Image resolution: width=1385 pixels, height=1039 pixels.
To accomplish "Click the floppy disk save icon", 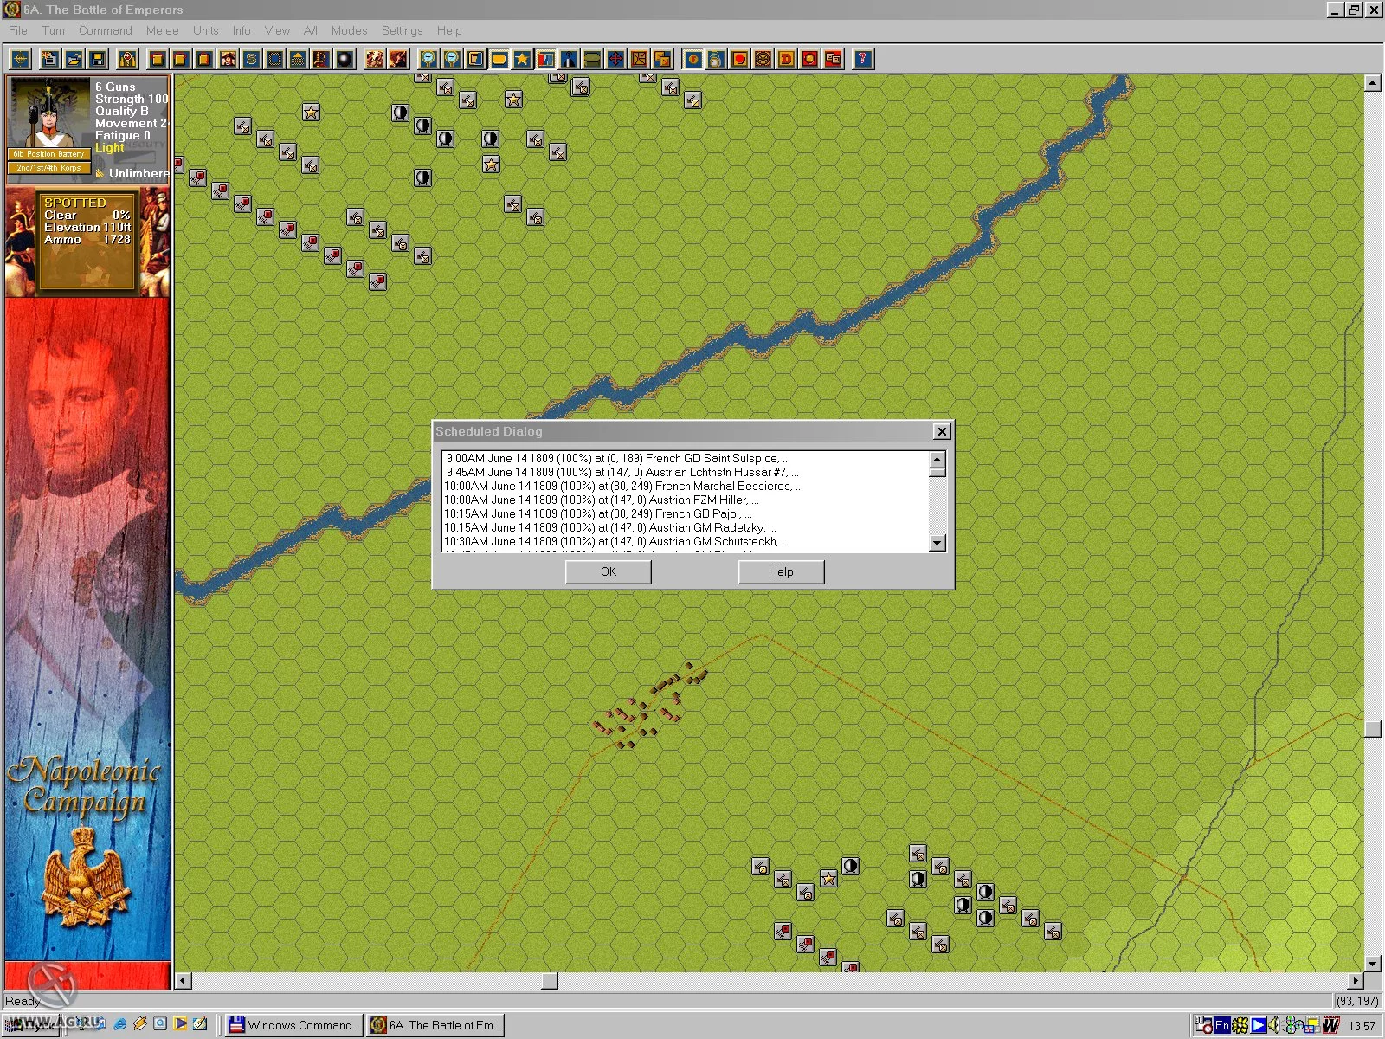I will [98, 59].
